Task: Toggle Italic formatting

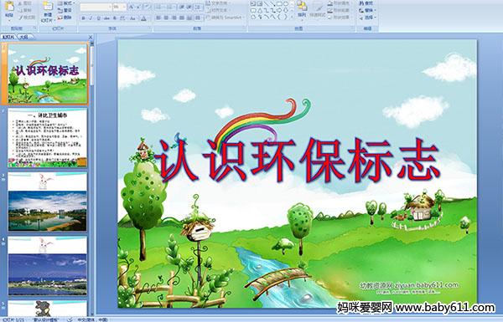Action: (91, 18)
